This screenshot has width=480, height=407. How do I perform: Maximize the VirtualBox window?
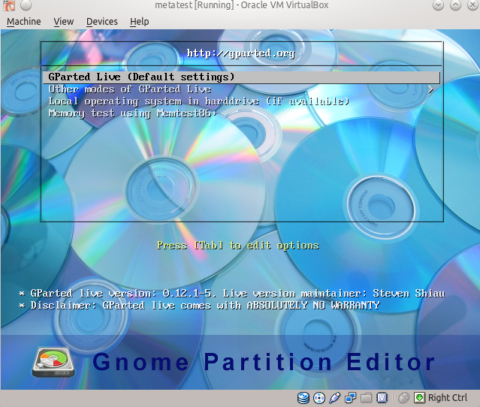point(455,5)
